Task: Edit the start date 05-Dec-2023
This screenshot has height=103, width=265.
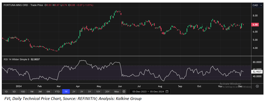Action: (139, 92)
